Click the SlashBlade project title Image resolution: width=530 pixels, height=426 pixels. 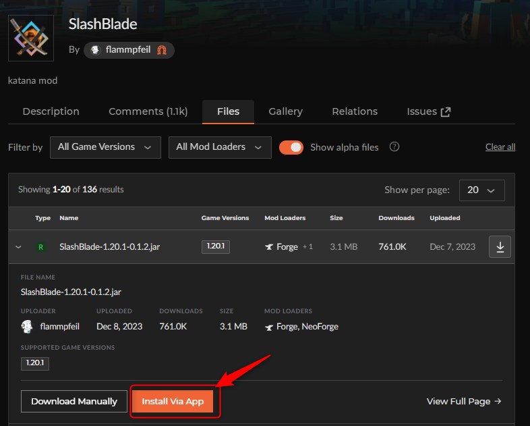(102, 24)
